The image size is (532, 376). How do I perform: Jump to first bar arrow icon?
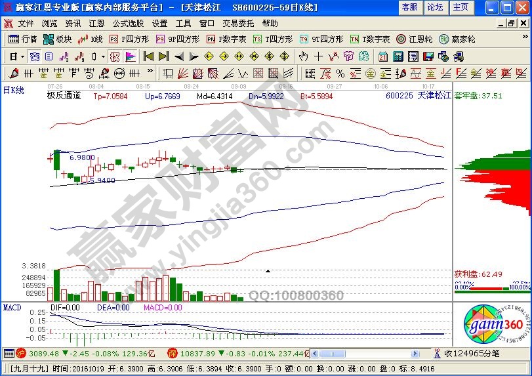(148, 56)
